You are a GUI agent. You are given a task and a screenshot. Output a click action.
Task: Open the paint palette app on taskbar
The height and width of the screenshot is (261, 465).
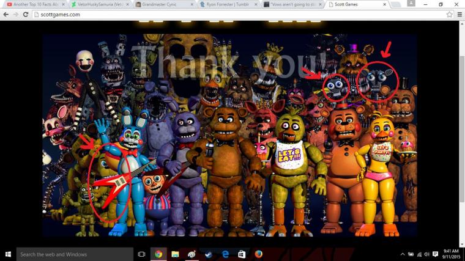(192, 254)
